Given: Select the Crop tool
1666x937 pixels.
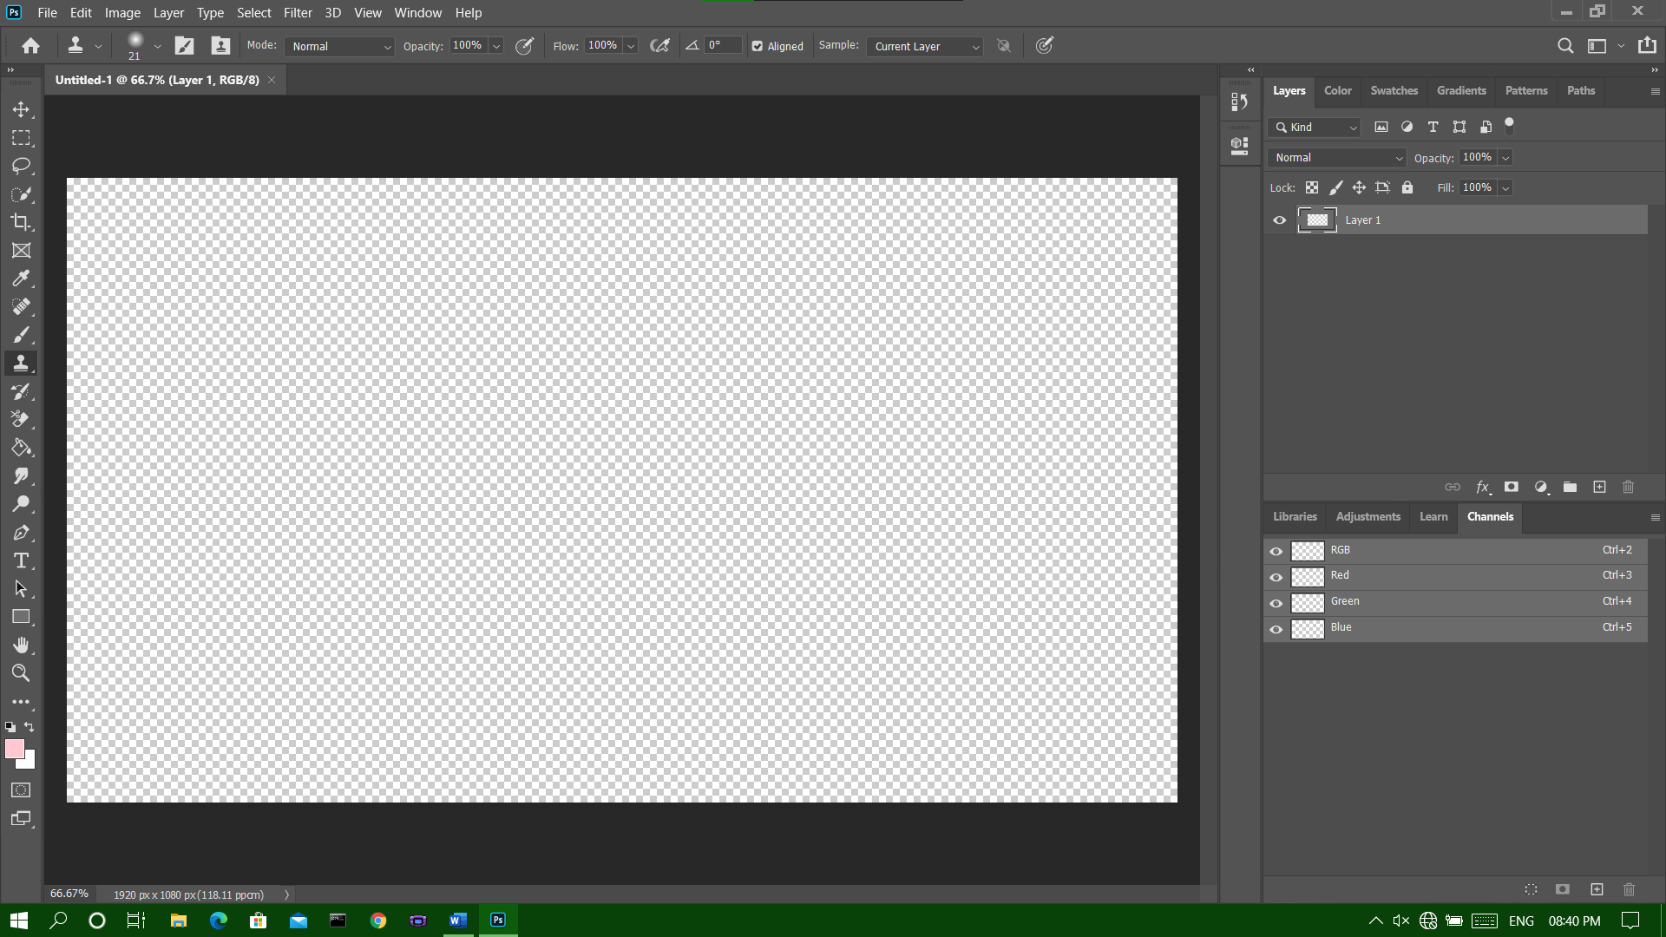Looking at the screenshot, I should [21, 222].
